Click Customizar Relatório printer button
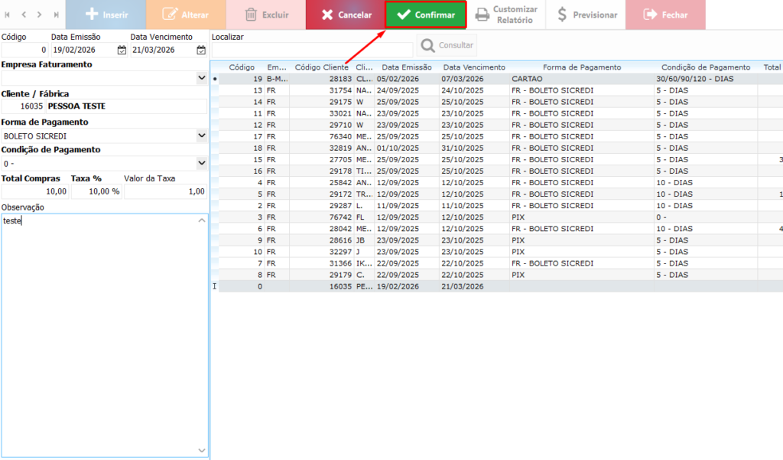 (506, 15)
